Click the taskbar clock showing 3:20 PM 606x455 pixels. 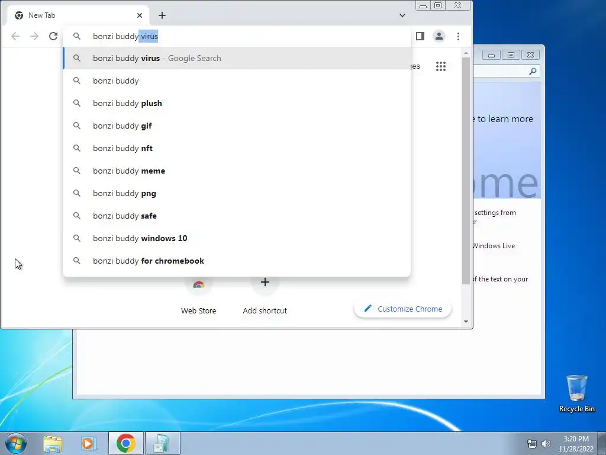(x=576, y=444)
